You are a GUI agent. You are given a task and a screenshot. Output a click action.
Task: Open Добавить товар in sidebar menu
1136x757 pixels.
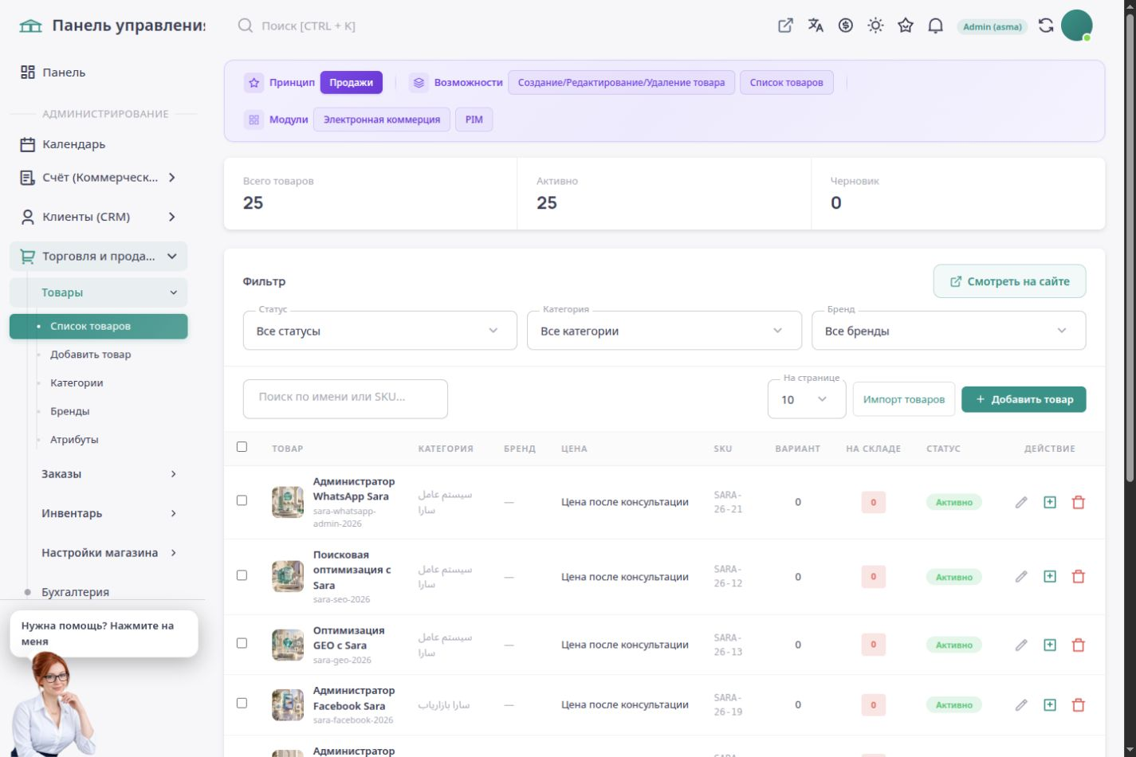pos(90,355)
